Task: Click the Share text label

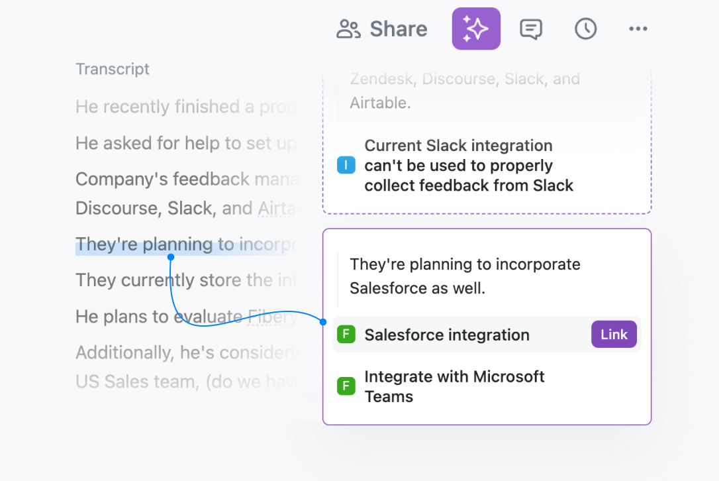Action: [x=398, y=29]
